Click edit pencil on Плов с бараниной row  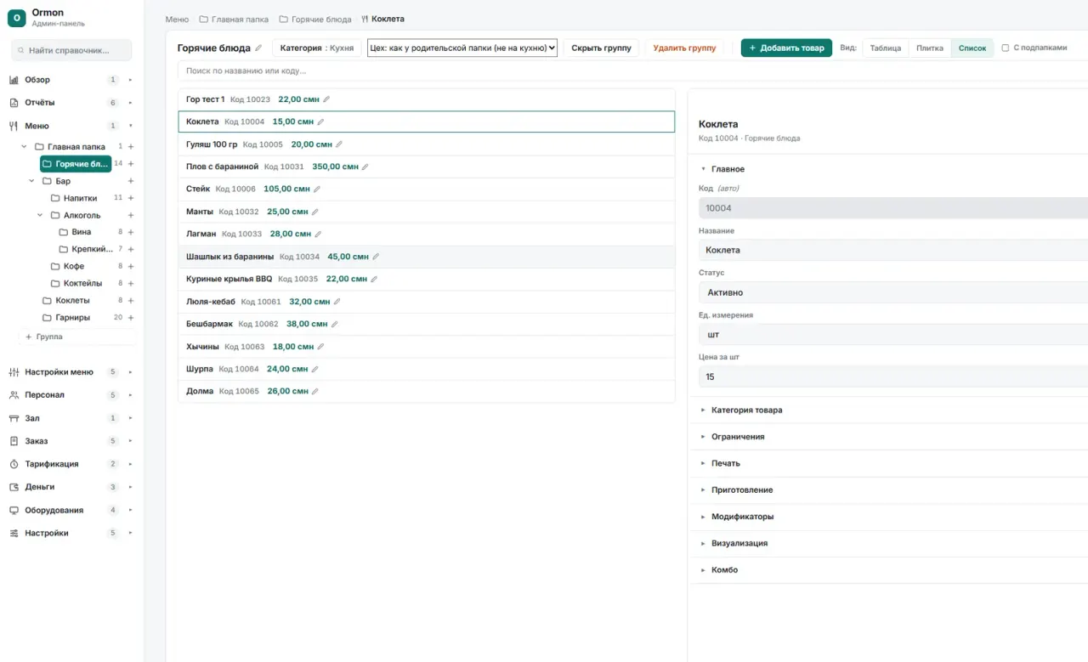(365, 167)
